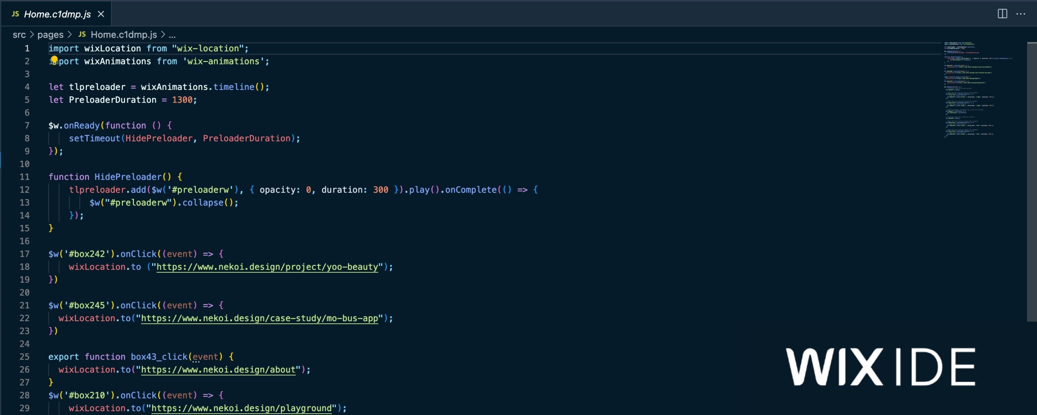1037x415 pixels.
Task: Click the lightbulb quick-fix icon
Action: point(54,60)
